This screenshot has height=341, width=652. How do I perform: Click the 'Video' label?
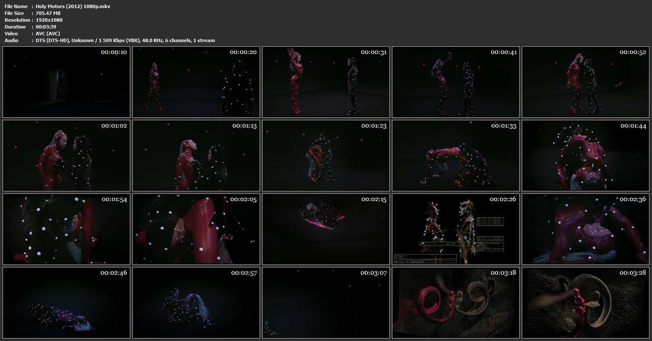[x=11, y=34]
